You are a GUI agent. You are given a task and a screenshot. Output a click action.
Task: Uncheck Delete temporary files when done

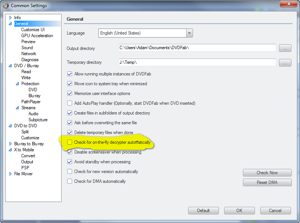[x=69, y=133]
